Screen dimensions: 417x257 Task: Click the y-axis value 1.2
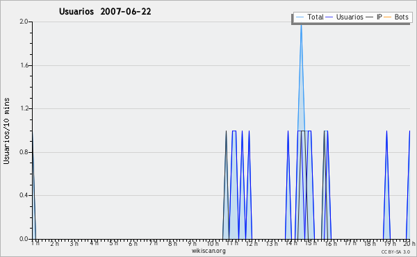(24, 108)
